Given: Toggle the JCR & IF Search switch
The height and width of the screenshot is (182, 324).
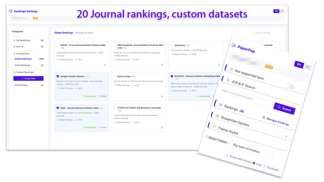Looking at the screenshot, I should pyautogui.click(x=290, y=86).
